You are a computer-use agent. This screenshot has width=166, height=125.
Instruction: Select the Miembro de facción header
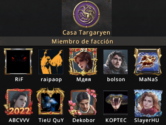coord(82,41)
